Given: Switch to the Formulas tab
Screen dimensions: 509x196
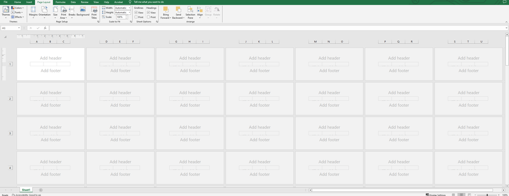Looking at the screenshot, I should (60, 2).
